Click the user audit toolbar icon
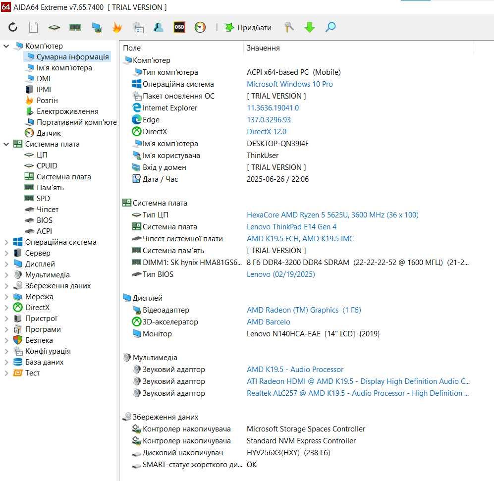 pyautogui.click(x=159, y=27)
